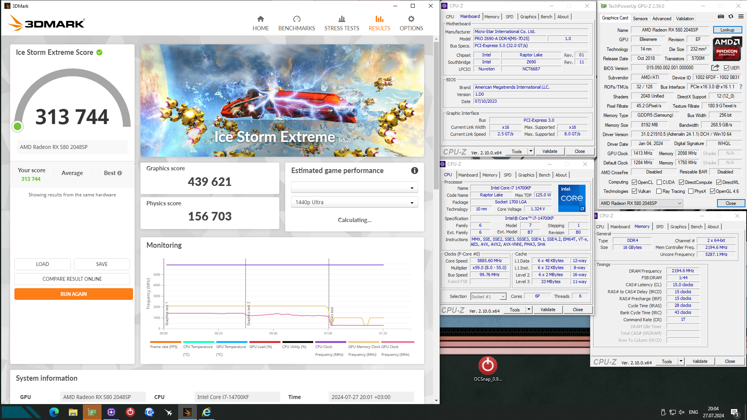Click the red GPU Load legend swatch
747x420 pixels.
click(x=265, y=342)
